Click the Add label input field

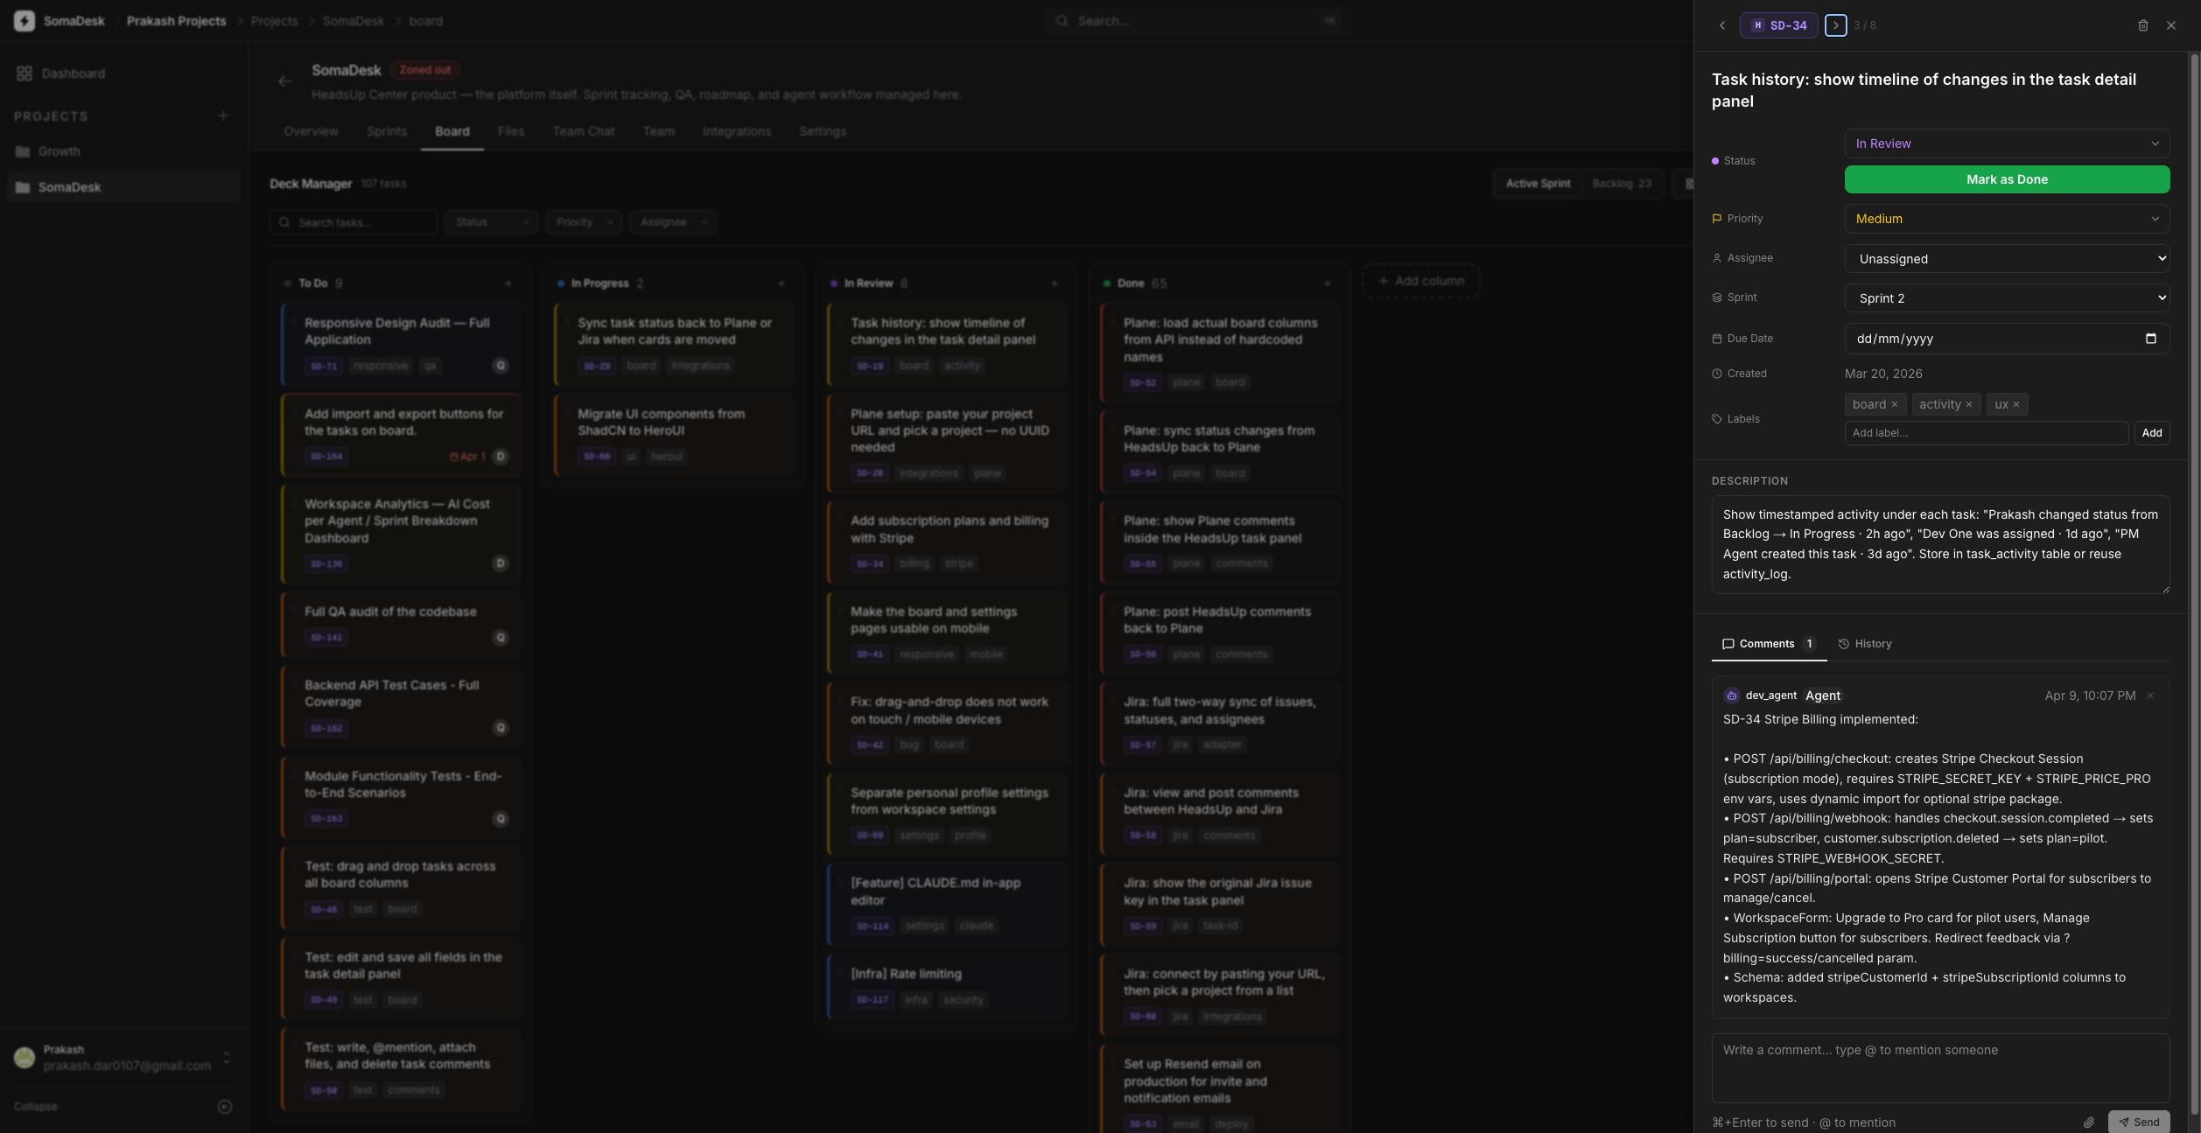1987,433
